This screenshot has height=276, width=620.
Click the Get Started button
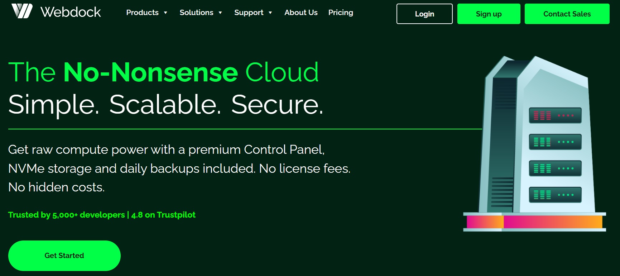(x=64, y=256)
